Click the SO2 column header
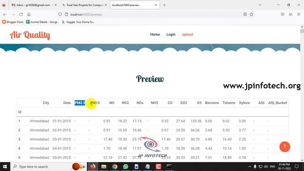This screenshot has height=171, width=304. (x=184, y=103)
